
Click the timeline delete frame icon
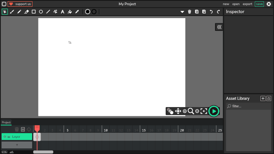17,130
